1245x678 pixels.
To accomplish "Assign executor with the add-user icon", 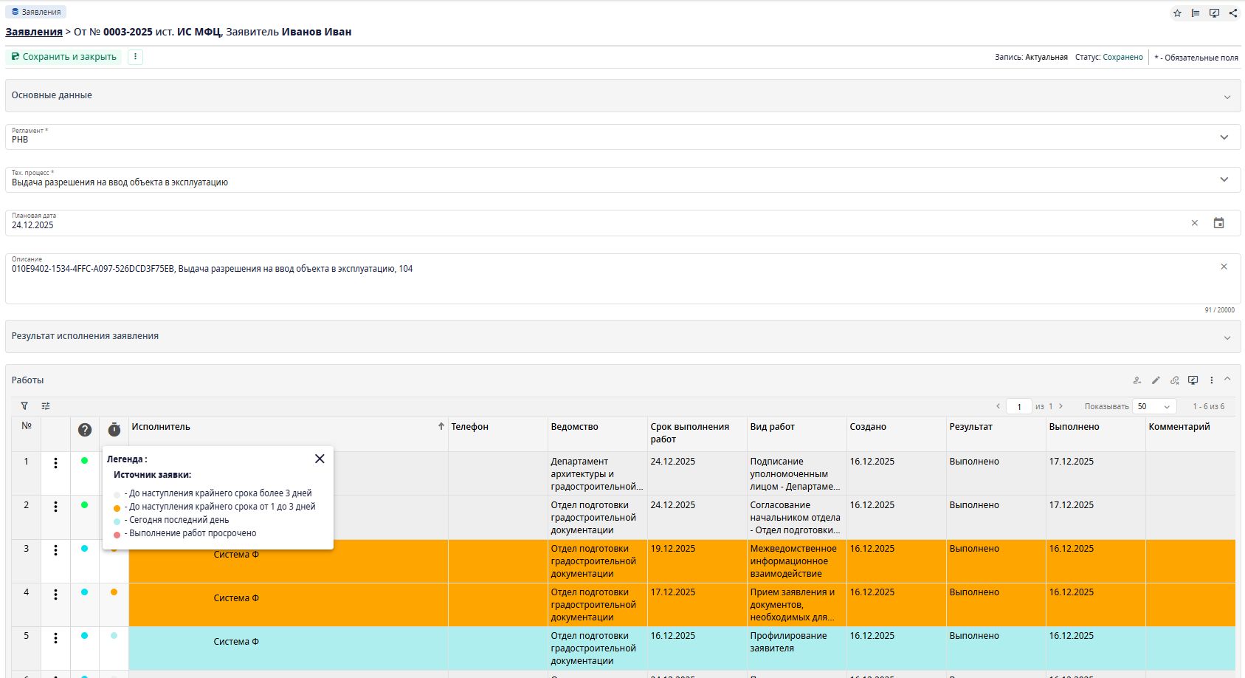I will click(1137, 380).
